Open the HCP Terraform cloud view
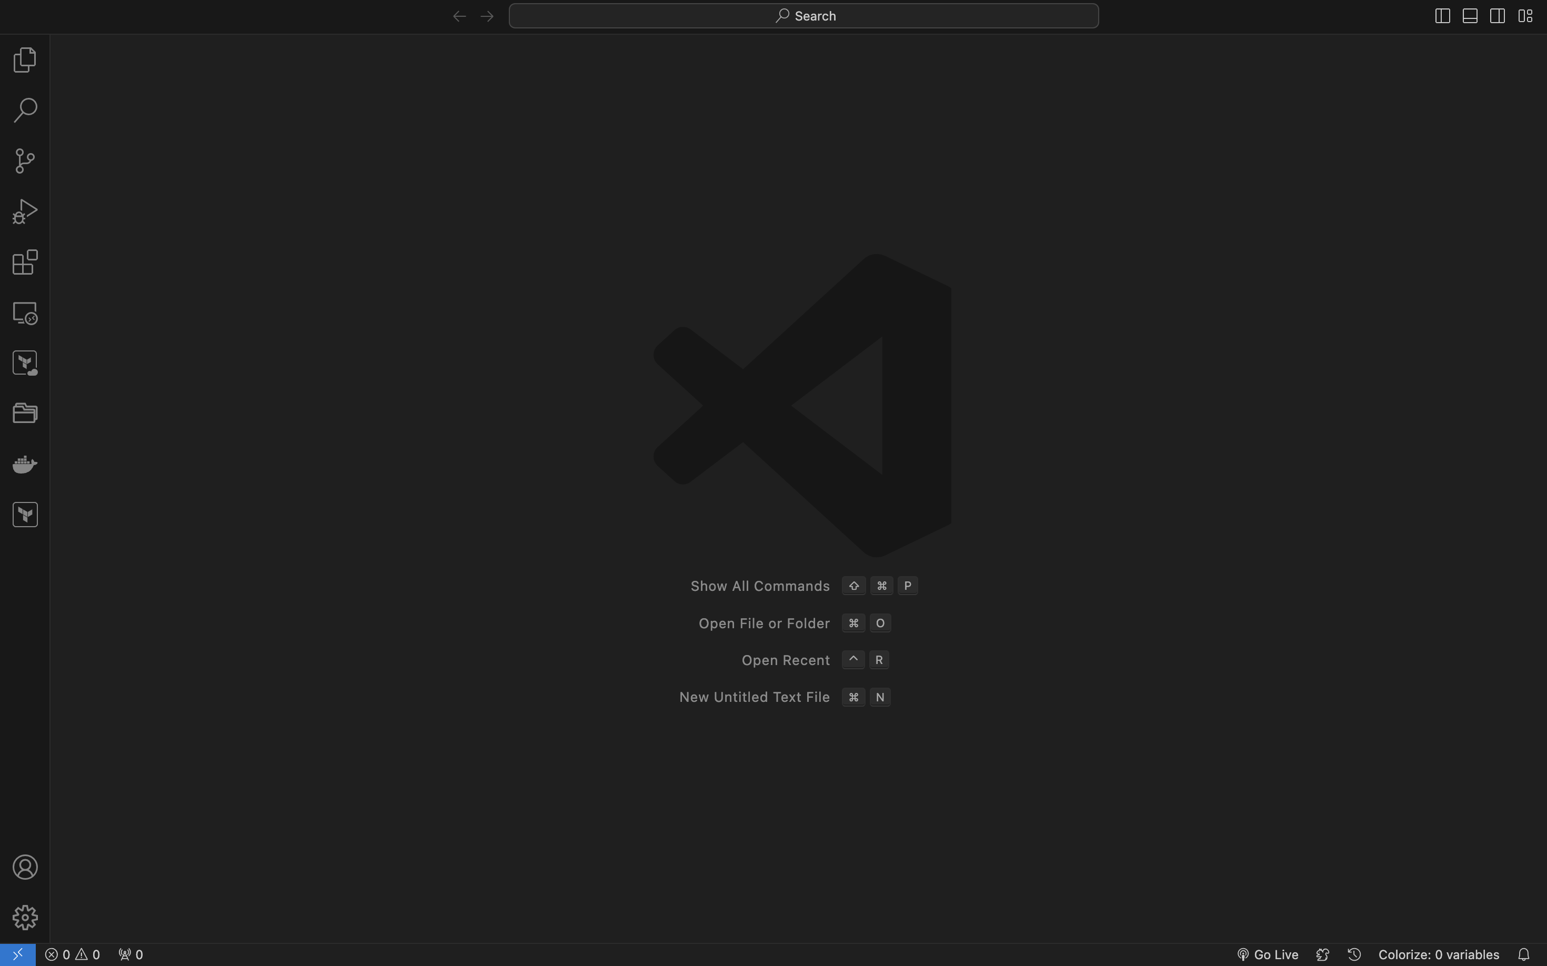1547x966 pixels. point(25,363)
